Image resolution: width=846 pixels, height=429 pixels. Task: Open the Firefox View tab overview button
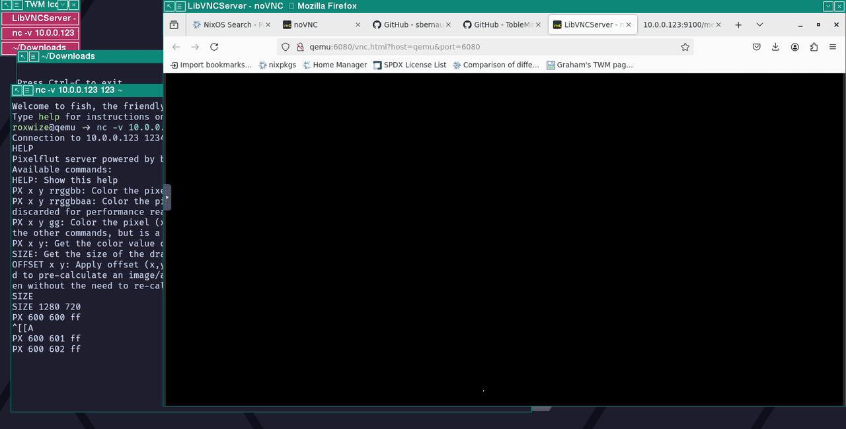174,24
